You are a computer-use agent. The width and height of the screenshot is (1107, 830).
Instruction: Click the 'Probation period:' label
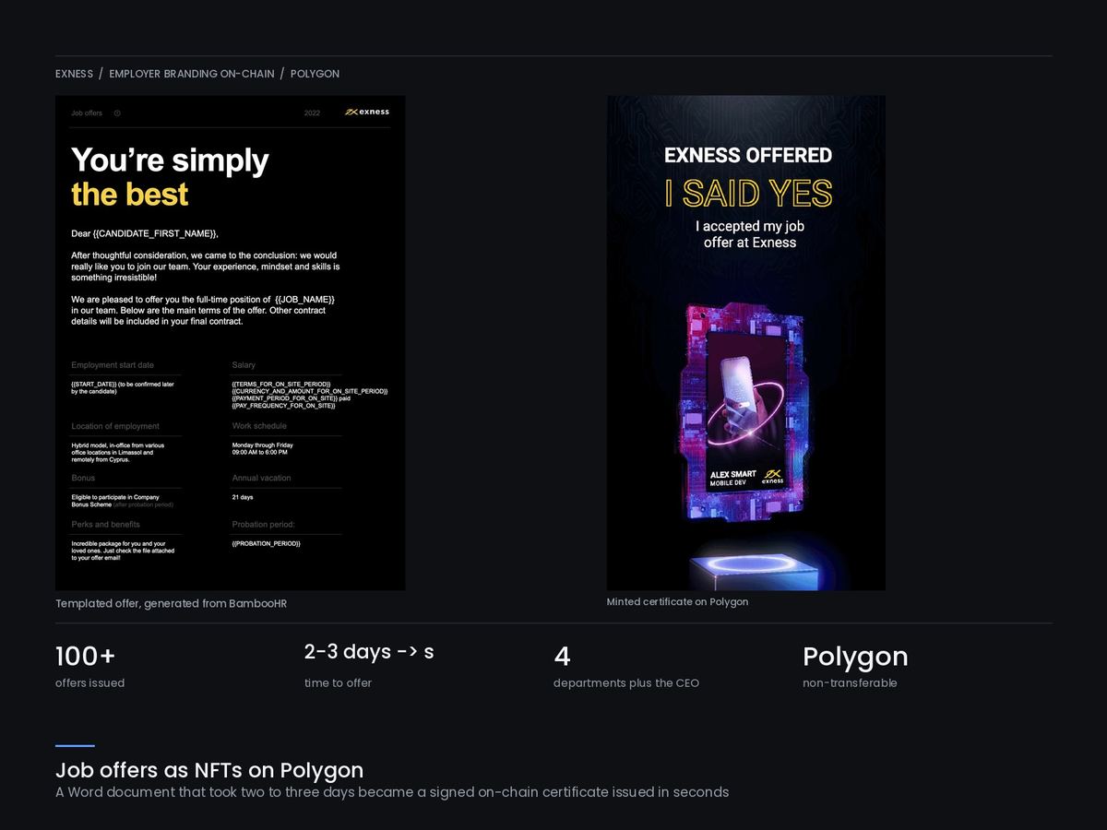pyautogui.click(x=263, y=524)
